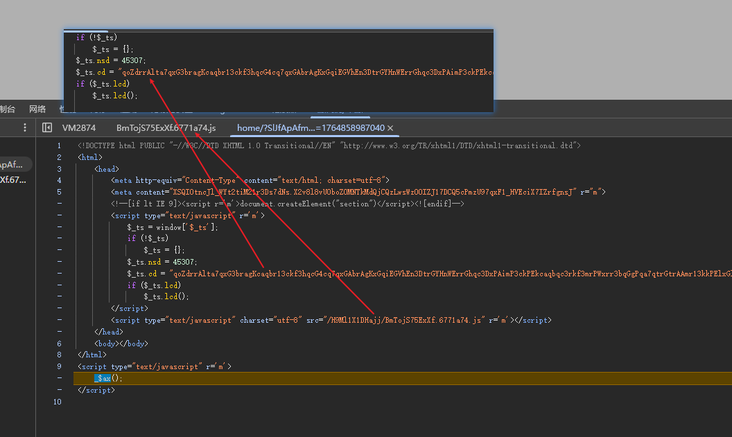The image size is (732, 437).
Task: Click the meta http-equiv Content-Type line
Action: click(x=250, y=180)
